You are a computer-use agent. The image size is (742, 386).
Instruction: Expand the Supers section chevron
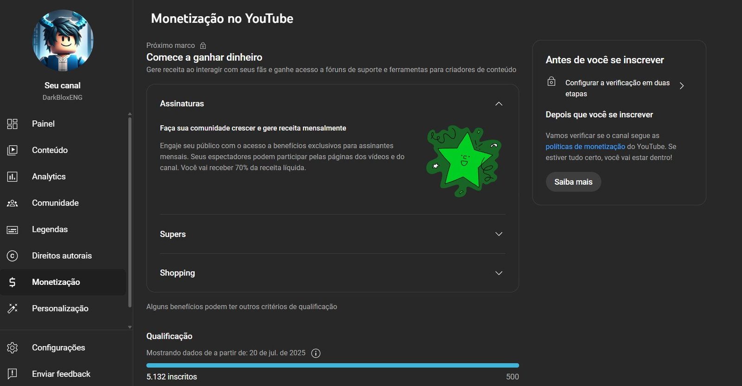click(x=499, y=234)
